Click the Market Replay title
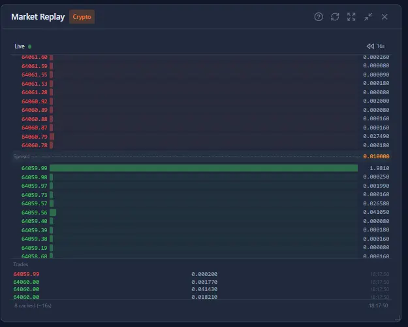Screen dimensions: 408x327 38,17
